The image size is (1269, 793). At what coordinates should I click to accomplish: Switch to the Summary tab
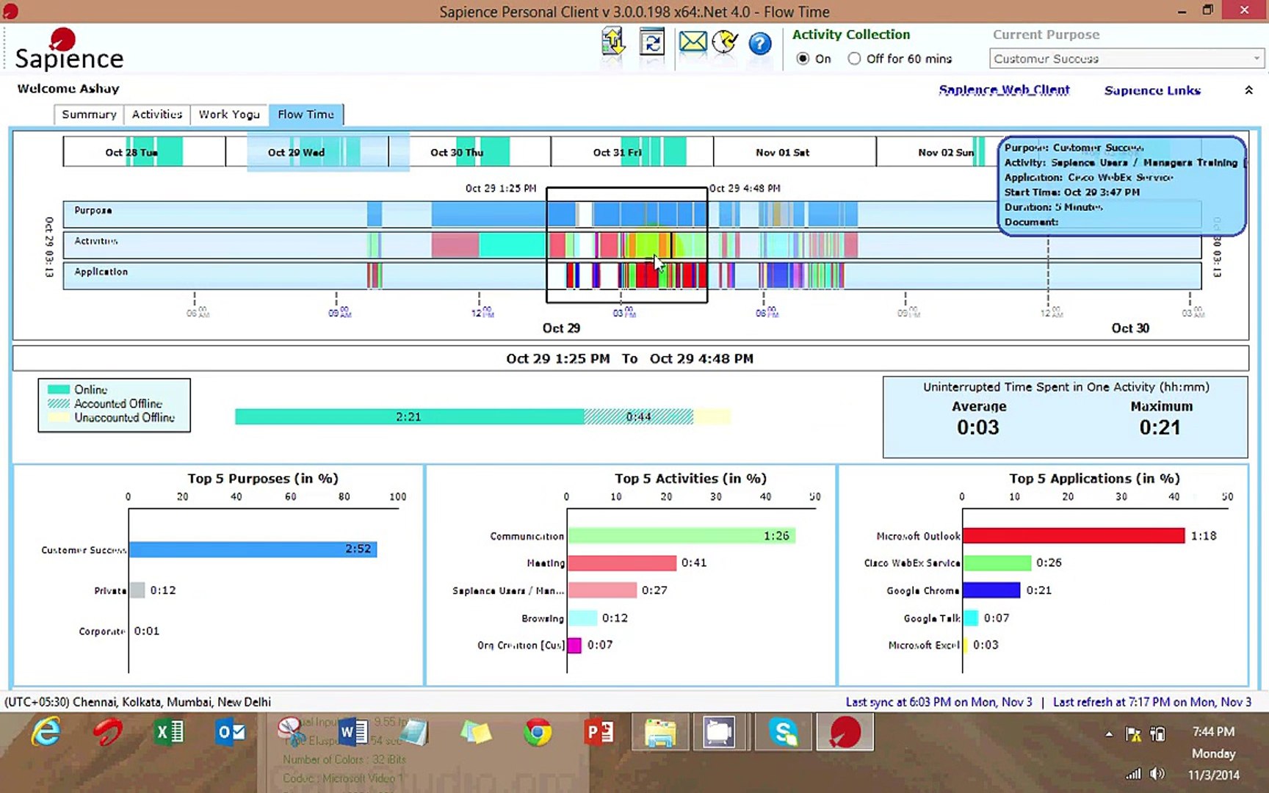click(89, 115)
